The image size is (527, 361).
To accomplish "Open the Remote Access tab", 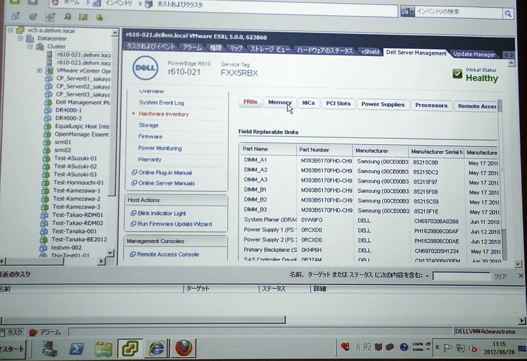I will [476, 106].
